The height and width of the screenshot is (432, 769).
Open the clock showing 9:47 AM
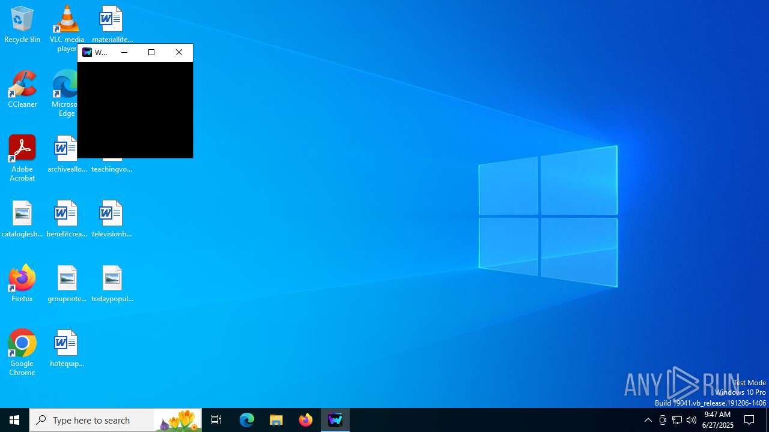coord(717,420)
